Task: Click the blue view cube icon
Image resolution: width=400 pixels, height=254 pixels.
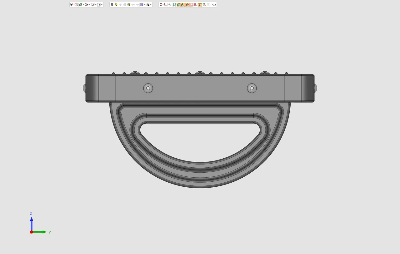Action: coord(142,4)
